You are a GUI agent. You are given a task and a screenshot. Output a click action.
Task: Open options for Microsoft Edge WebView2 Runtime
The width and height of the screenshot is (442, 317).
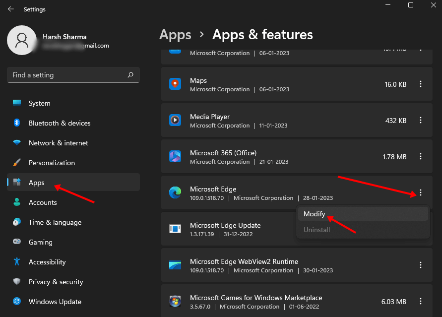click(x=421, y=265)
